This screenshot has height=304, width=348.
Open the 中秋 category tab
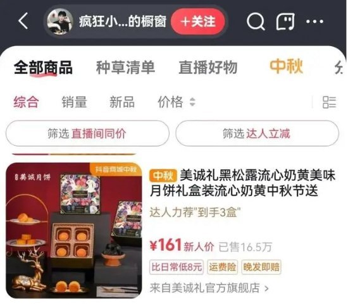coord(286,66)
